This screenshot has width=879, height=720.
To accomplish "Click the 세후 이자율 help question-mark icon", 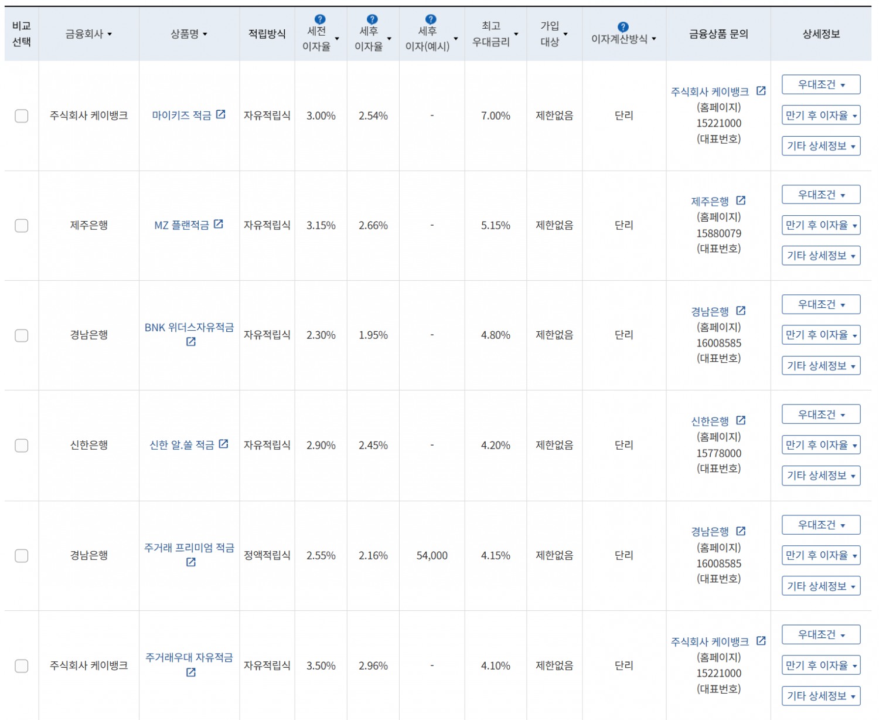I will click(x=372, y=19).
